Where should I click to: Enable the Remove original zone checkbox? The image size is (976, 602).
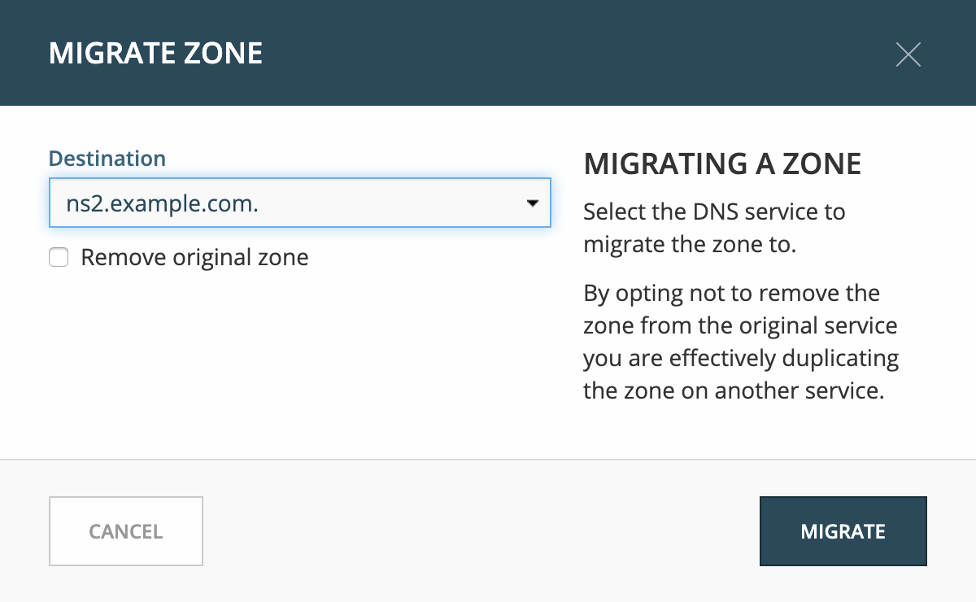point(59,258)
